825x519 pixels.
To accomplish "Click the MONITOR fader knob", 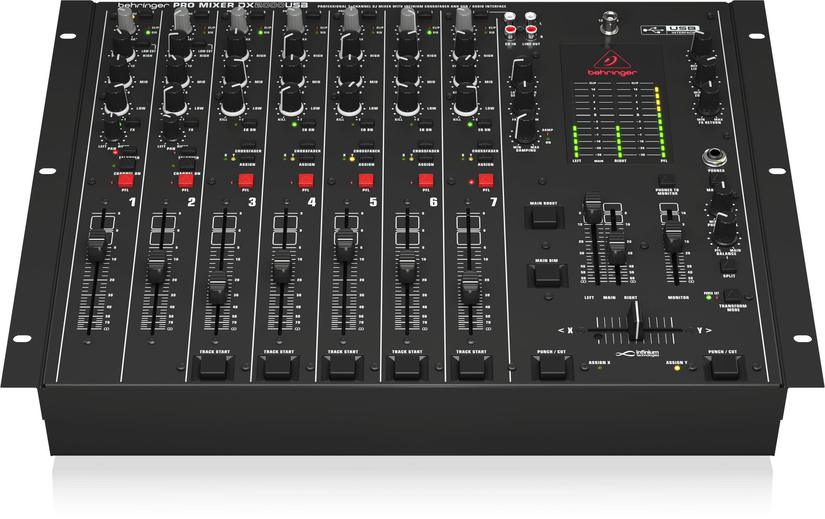I will tap(673, 236).
